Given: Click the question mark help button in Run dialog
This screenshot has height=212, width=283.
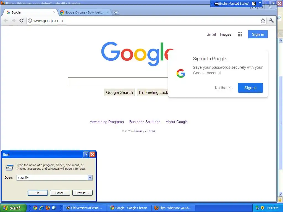Looking at the screenshot, I should tap(86, 155).
